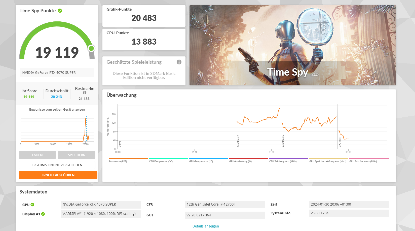Viewport: 415px width, 231px height.
Task: Click NVIDIA GeForce RTX 4070 SUPER under gauge
Action: pos(57,73)
